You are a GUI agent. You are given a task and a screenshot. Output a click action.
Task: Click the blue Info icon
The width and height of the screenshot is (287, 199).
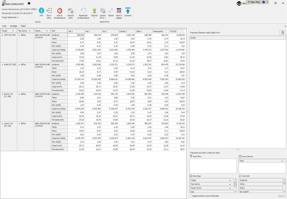[41, 11]
